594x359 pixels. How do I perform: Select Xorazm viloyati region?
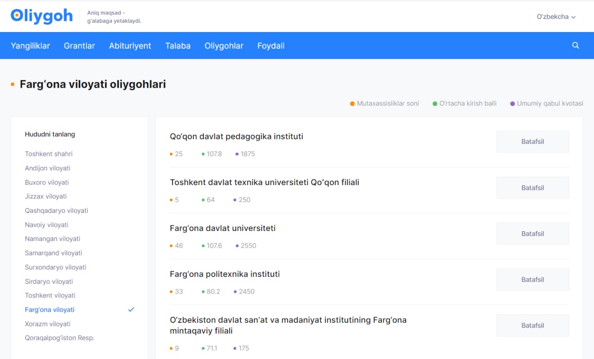point(48,324)
